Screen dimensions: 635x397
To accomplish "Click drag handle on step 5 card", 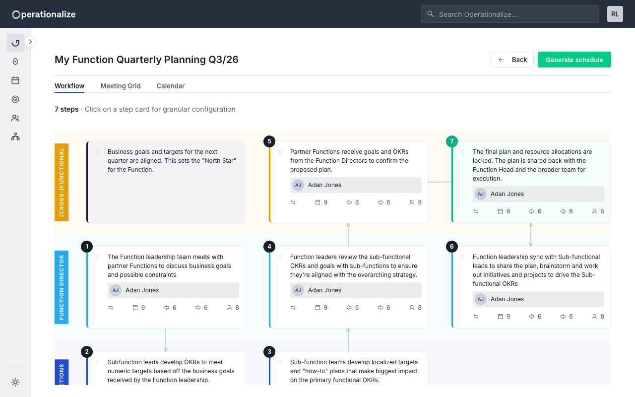I will 280,152.
